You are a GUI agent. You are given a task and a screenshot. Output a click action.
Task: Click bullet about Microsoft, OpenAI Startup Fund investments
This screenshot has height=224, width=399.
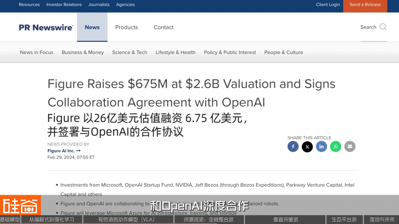click(x=207, y=189)
